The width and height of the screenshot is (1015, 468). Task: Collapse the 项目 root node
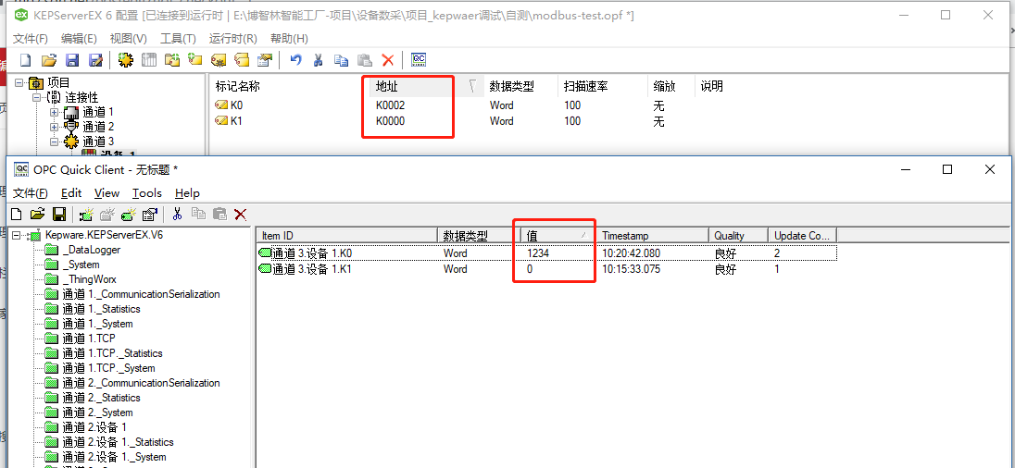(x=19, y=82)
